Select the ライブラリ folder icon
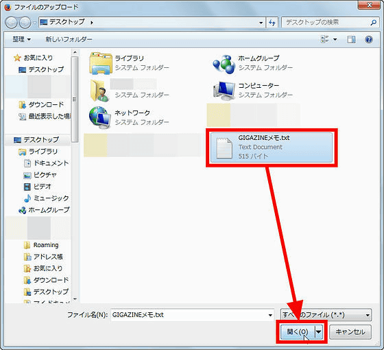Screen dimensions: 384x350 [101, 63]
